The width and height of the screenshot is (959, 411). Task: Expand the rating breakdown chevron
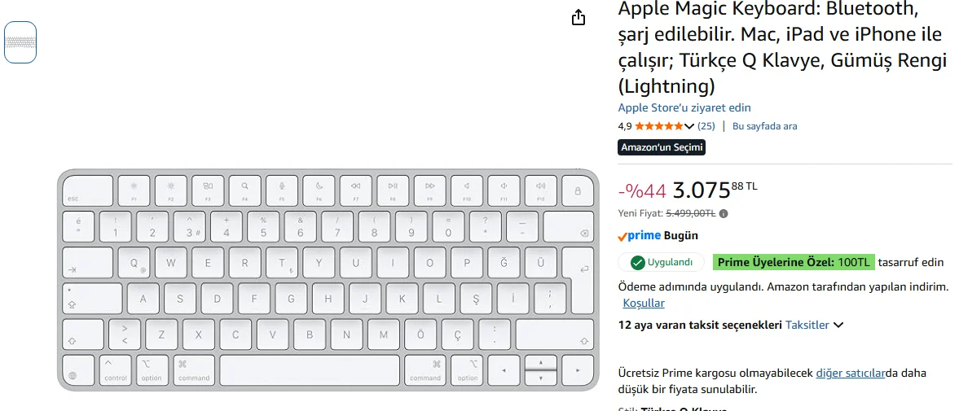tap(689, 126)
